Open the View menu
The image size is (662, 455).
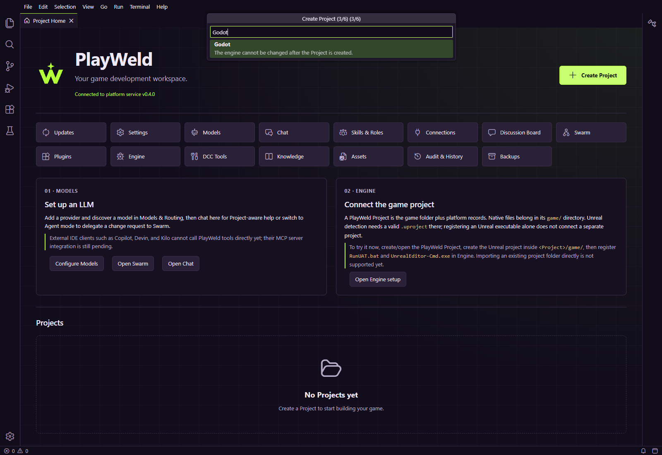pyautogui.click(x=88, y=7)
